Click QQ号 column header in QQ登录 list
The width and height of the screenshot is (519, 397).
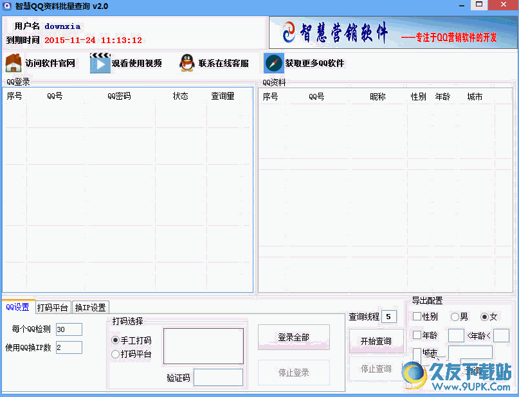55,96
